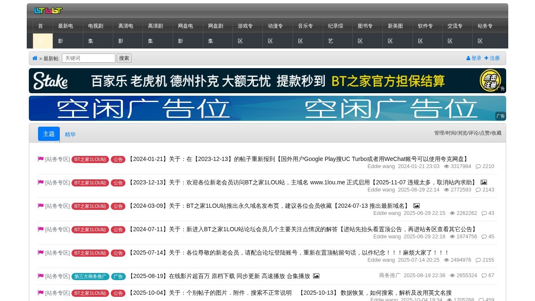Click the Stake banner advertisement
The height and width of the screenshot is (301, 535).
(x=267, y=81)
